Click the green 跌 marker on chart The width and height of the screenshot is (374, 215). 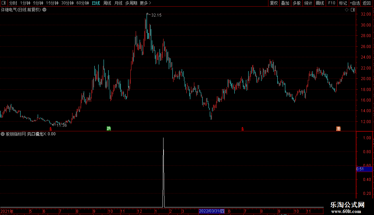pyautogui.click(x=109, y=128)
